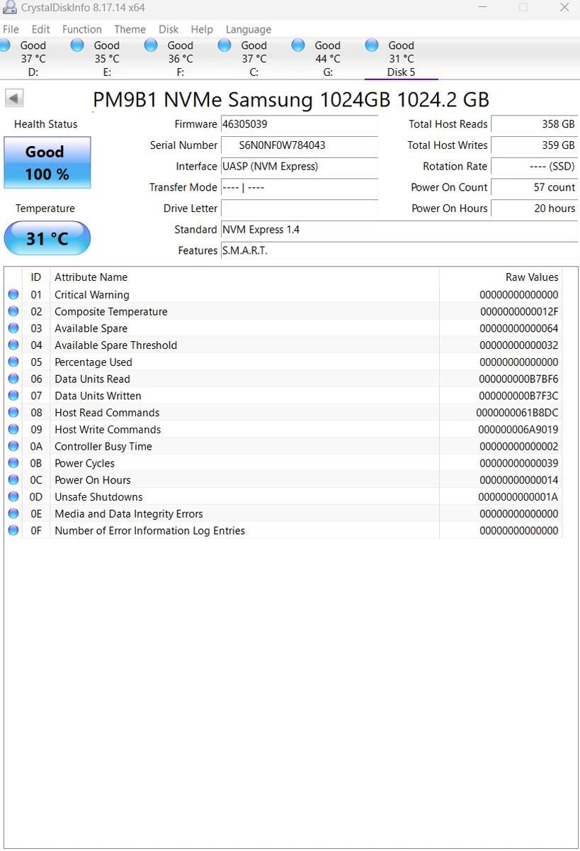Click raw value 000000006A9019
Image resolution: width=580 pixels, height=851 pixels.
[x=518, y=430]
